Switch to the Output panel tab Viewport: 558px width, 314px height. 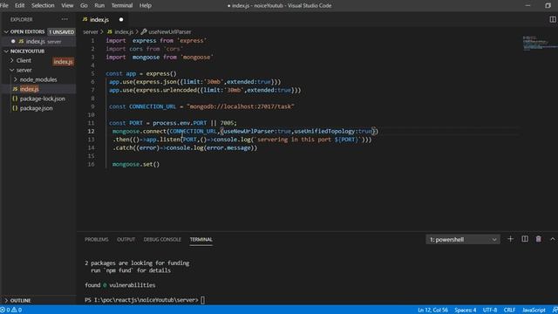click(126, 240)
